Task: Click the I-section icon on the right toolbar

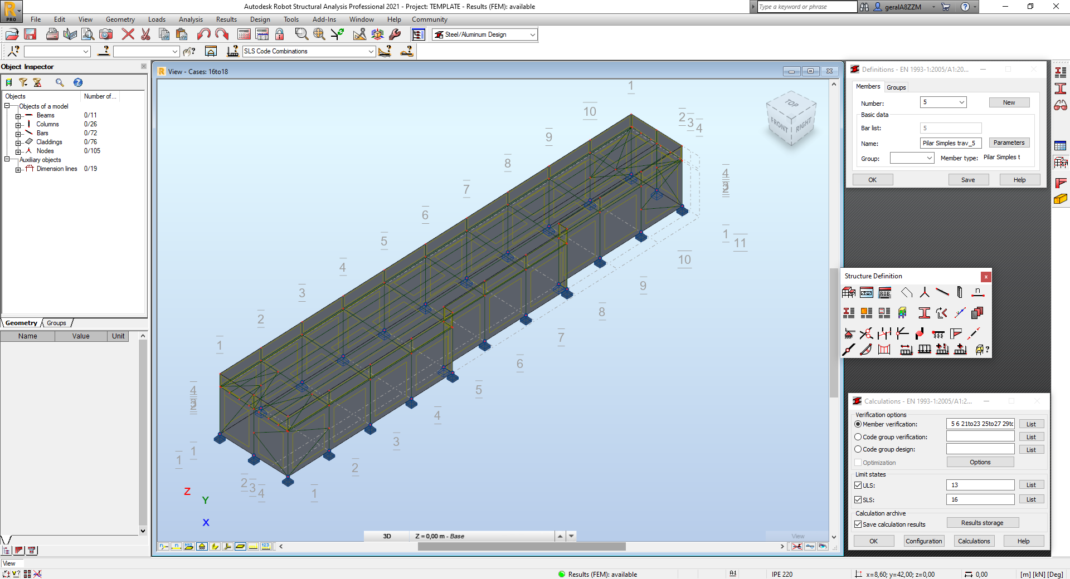Action: [x=1061, y=89]
